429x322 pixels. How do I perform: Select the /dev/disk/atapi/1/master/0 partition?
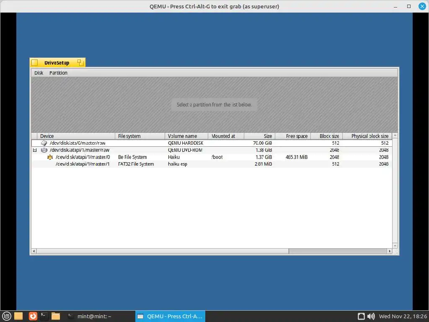(x=212, y=157)
